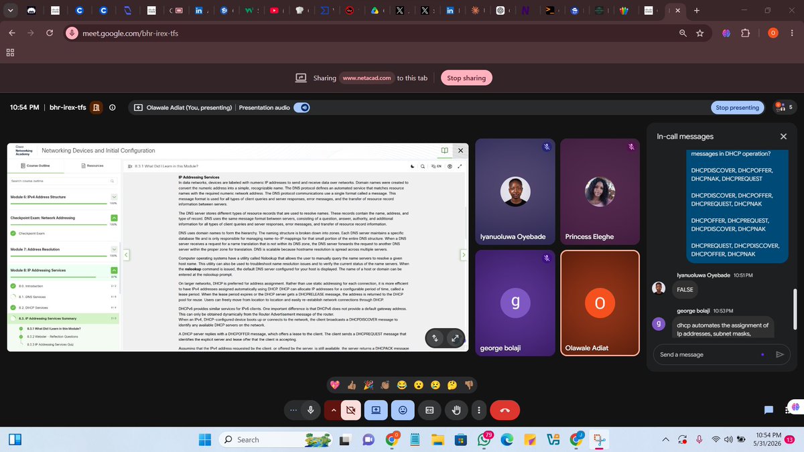Turn on closed captions

coord(429,410)
